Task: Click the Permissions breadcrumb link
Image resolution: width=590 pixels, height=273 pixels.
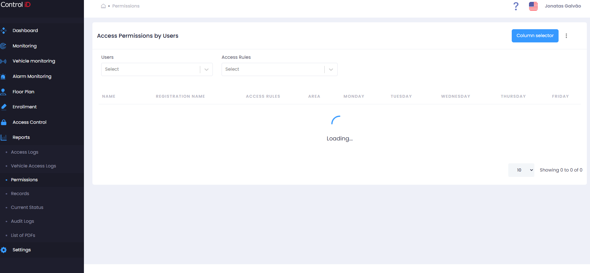Action: [x=126, y=6]
